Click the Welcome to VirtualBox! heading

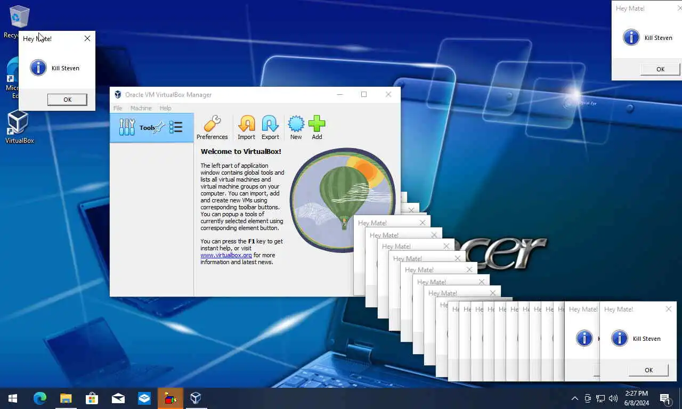(x=241, y=151)
